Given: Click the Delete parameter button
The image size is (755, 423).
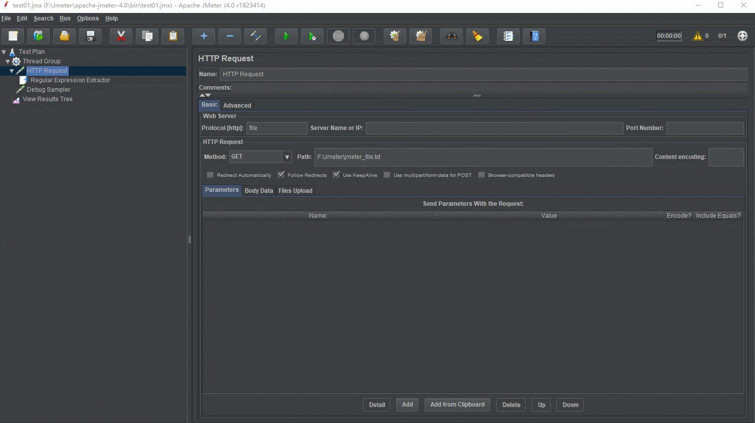Looking at the screenshot, I should (511, 405).
